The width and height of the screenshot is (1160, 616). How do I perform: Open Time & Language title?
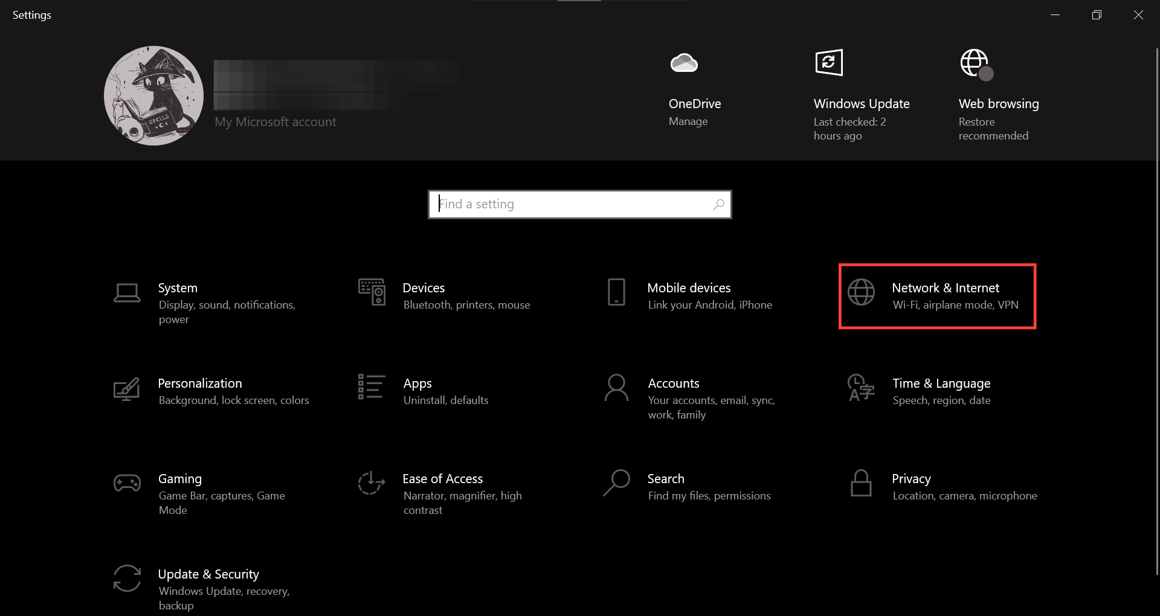(x=941, y=383)
